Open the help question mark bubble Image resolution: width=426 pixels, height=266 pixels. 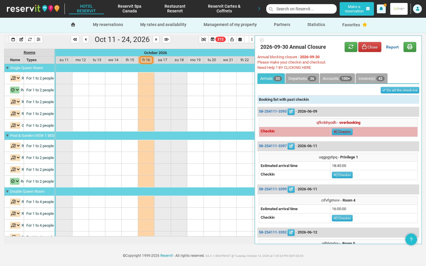coord(411,239)
